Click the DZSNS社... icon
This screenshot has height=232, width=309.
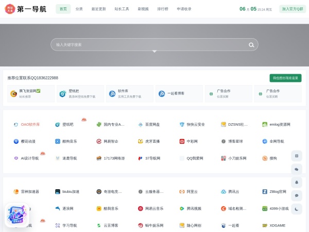pyautogui.click(x=224, y=124)
